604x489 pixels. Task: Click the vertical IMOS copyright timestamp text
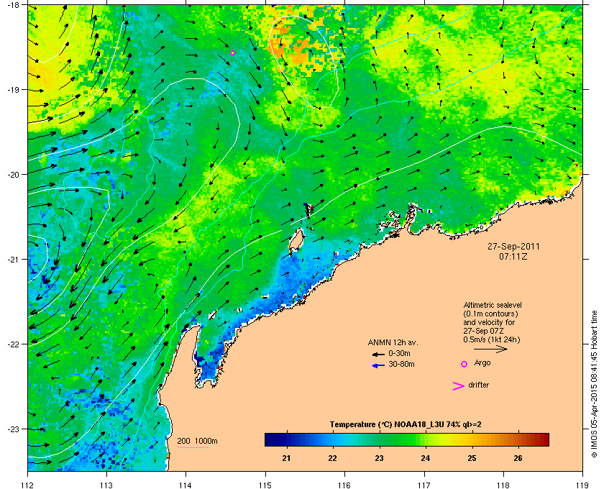click(x=595, y=385)
